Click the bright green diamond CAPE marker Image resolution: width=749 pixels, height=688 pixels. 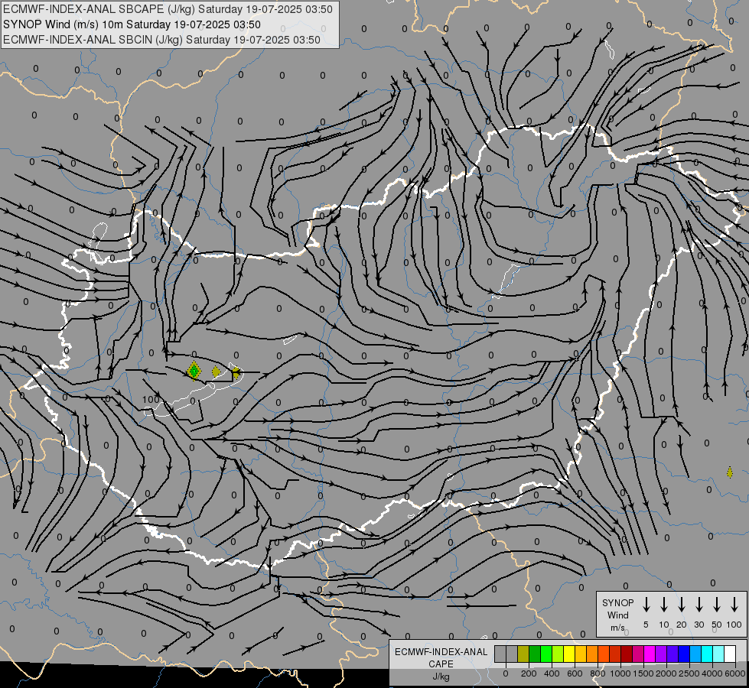point(194,371)
